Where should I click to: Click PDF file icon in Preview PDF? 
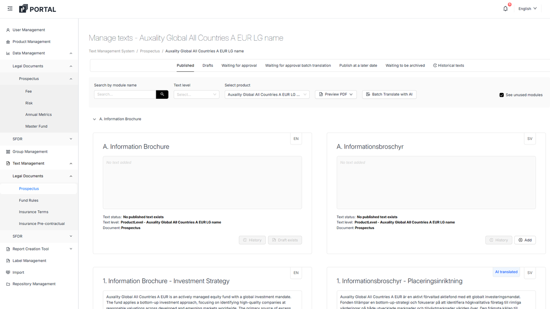click(x=321, y=95)
